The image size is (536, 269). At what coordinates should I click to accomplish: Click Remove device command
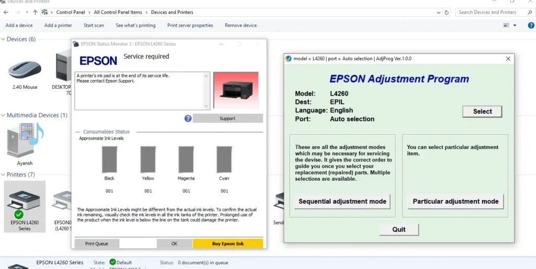click(241, 25)
